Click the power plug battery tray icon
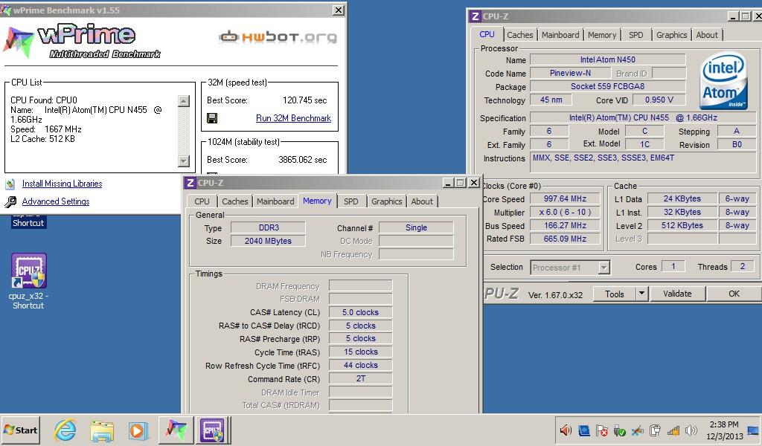The image size is (762, 446). (x=655, y=430)
